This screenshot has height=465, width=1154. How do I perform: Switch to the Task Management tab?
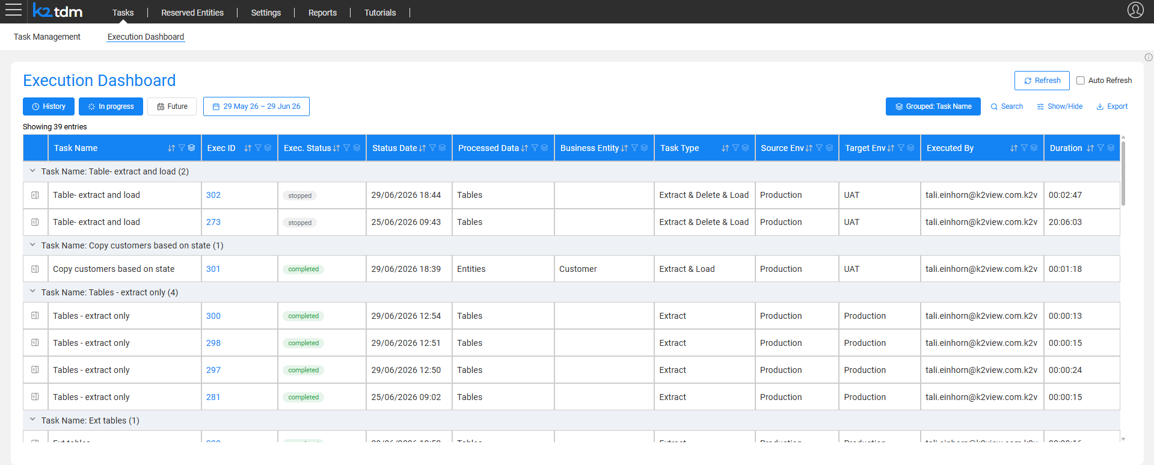pyautogui.click(x=47, y=37)
